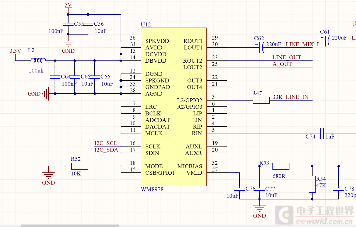
Task: Click the CSB/GPIO1 pin label
Action: pos(160,173)
